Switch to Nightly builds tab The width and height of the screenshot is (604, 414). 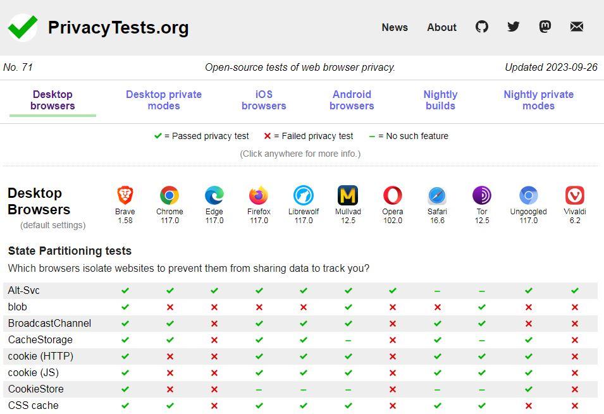click(440, 100)
